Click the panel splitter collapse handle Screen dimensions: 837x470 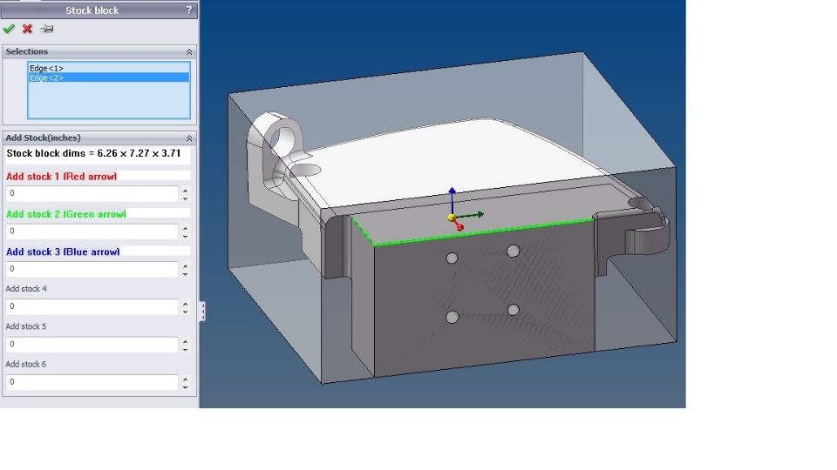pyautogui.click(x=202, y=312)
